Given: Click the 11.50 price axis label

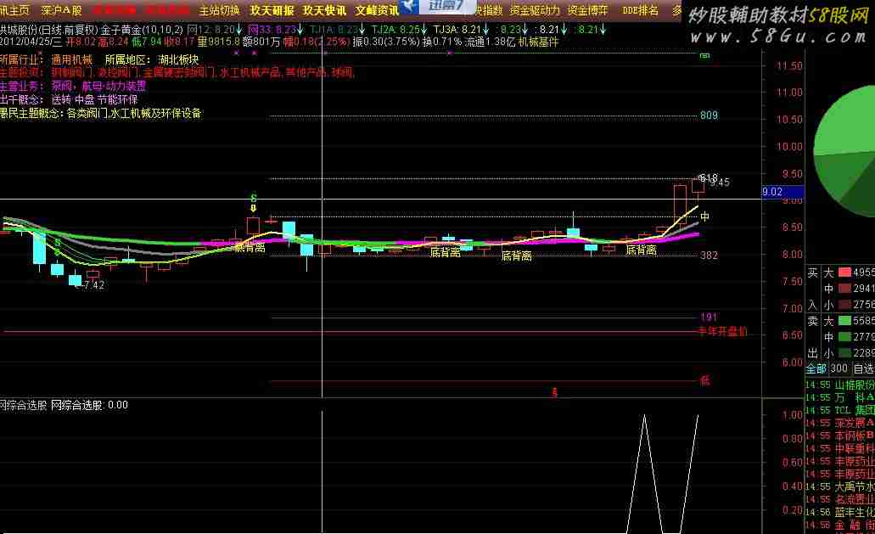Looking at the screenshot, I should (x=789, y=66).
